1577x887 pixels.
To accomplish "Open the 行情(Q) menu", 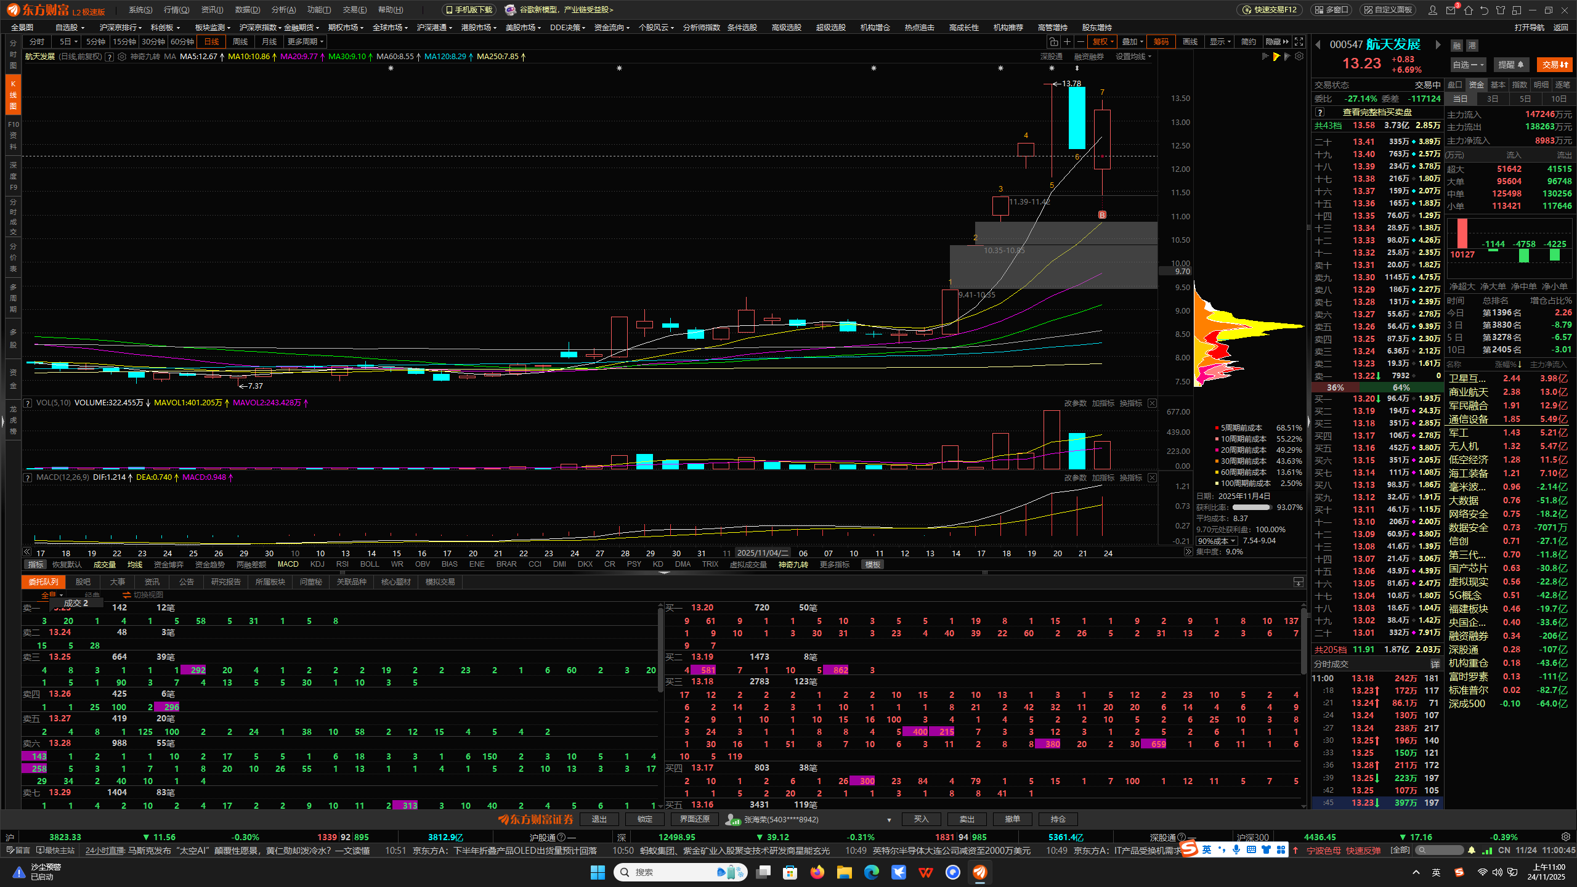I will pyautogui.click(x=176, y=10).
